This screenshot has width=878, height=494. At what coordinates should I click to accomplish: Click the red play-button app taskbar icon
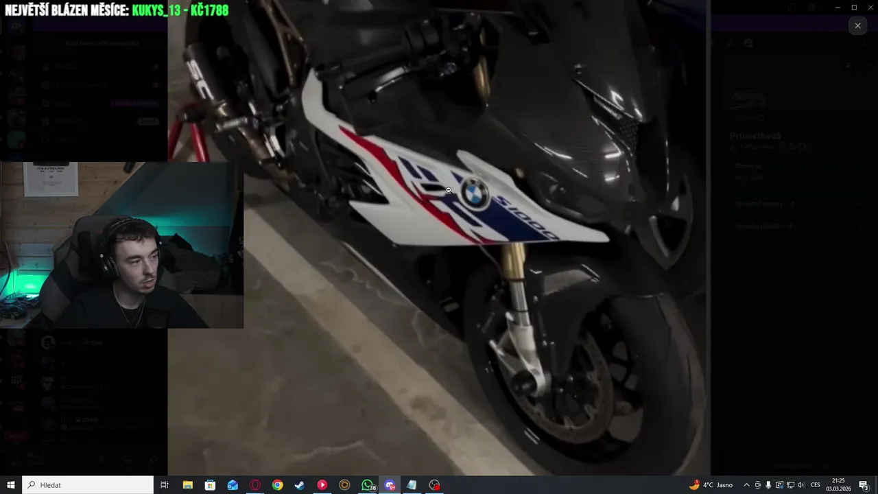[322, 485]
